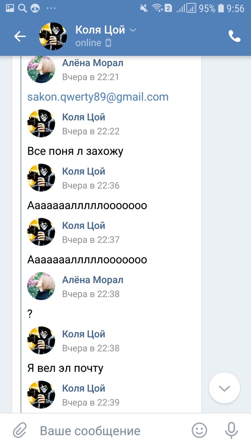The width and height of the screenshot is (251, 447).
Task: Tap the back arrow in header
Action: pyautogui.click(x=20, y=36)
